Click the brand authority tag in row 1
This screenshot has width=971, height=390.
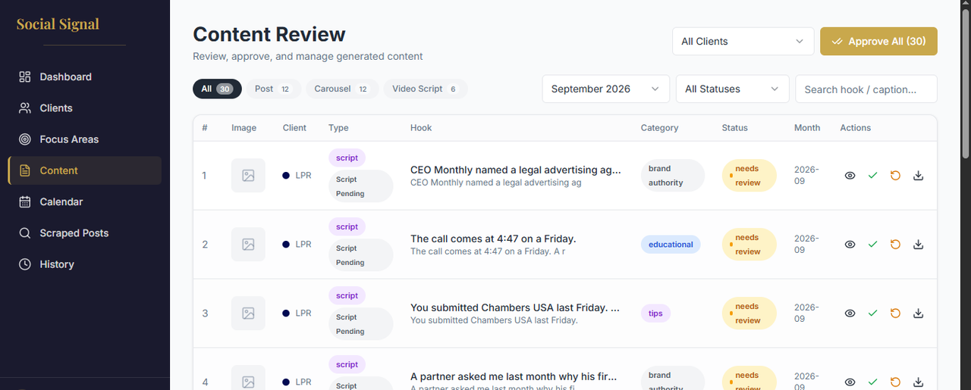[x=673, y=176]
